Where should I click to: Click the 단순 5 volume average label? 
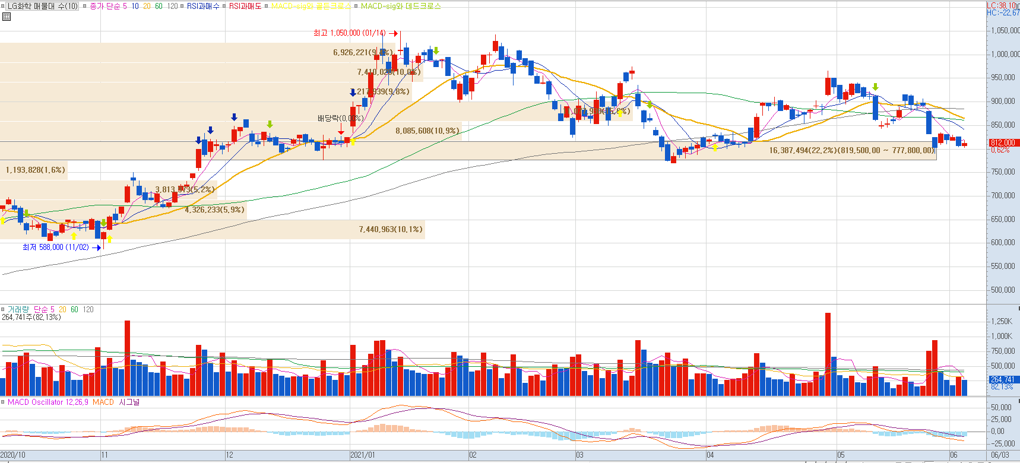tap(44, 309)
